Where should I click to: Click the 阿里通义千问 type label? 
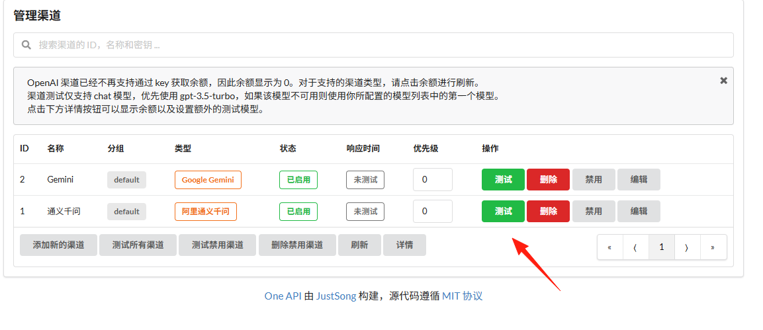205,212
